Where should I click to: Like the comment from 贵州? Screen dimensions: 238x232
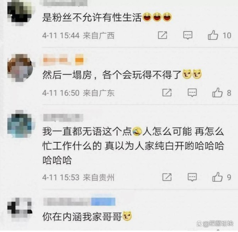[x=217, y=177]
